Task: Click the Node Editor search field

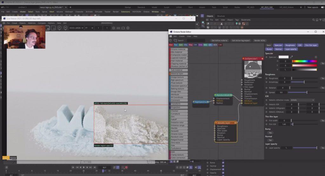Action: 196,41
